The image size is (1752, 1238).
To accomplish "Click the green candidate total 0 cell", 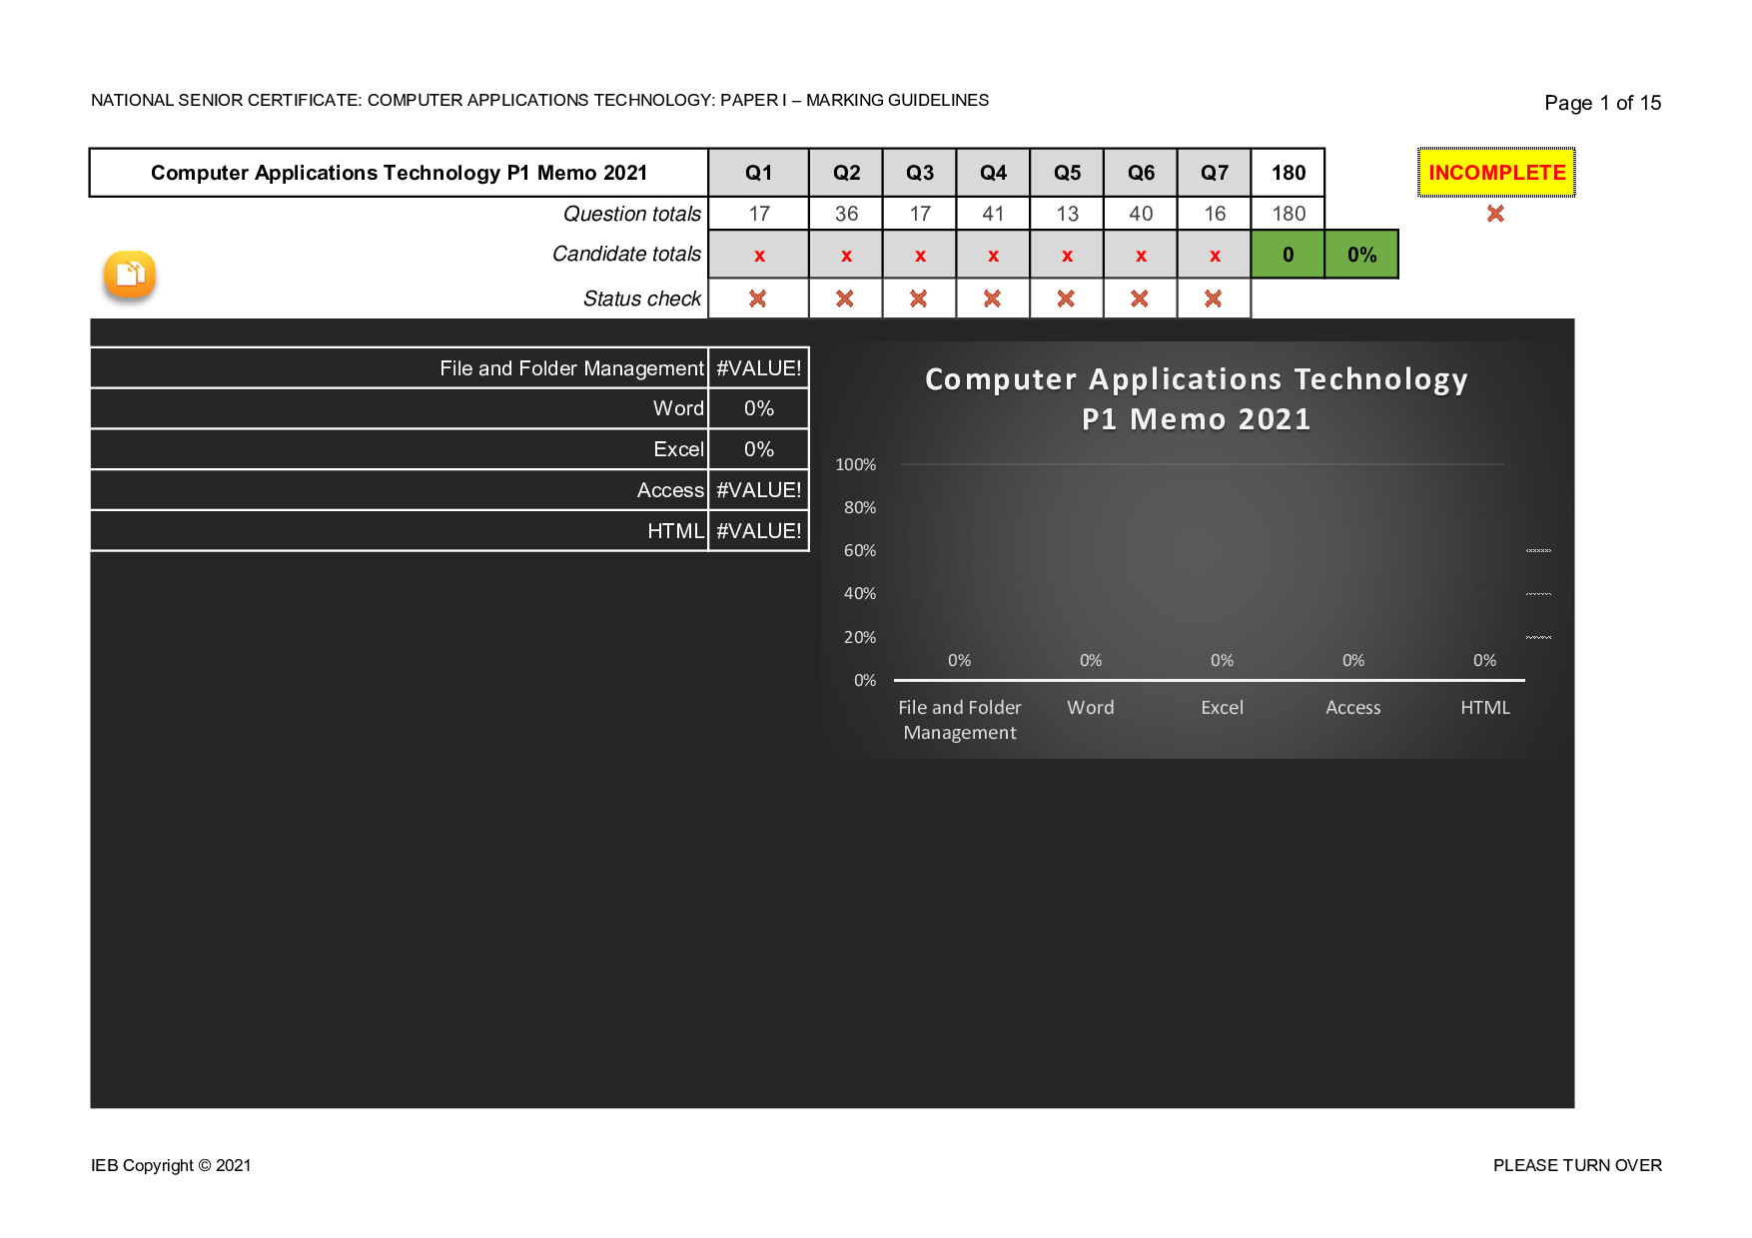I will click(1289, 255).
